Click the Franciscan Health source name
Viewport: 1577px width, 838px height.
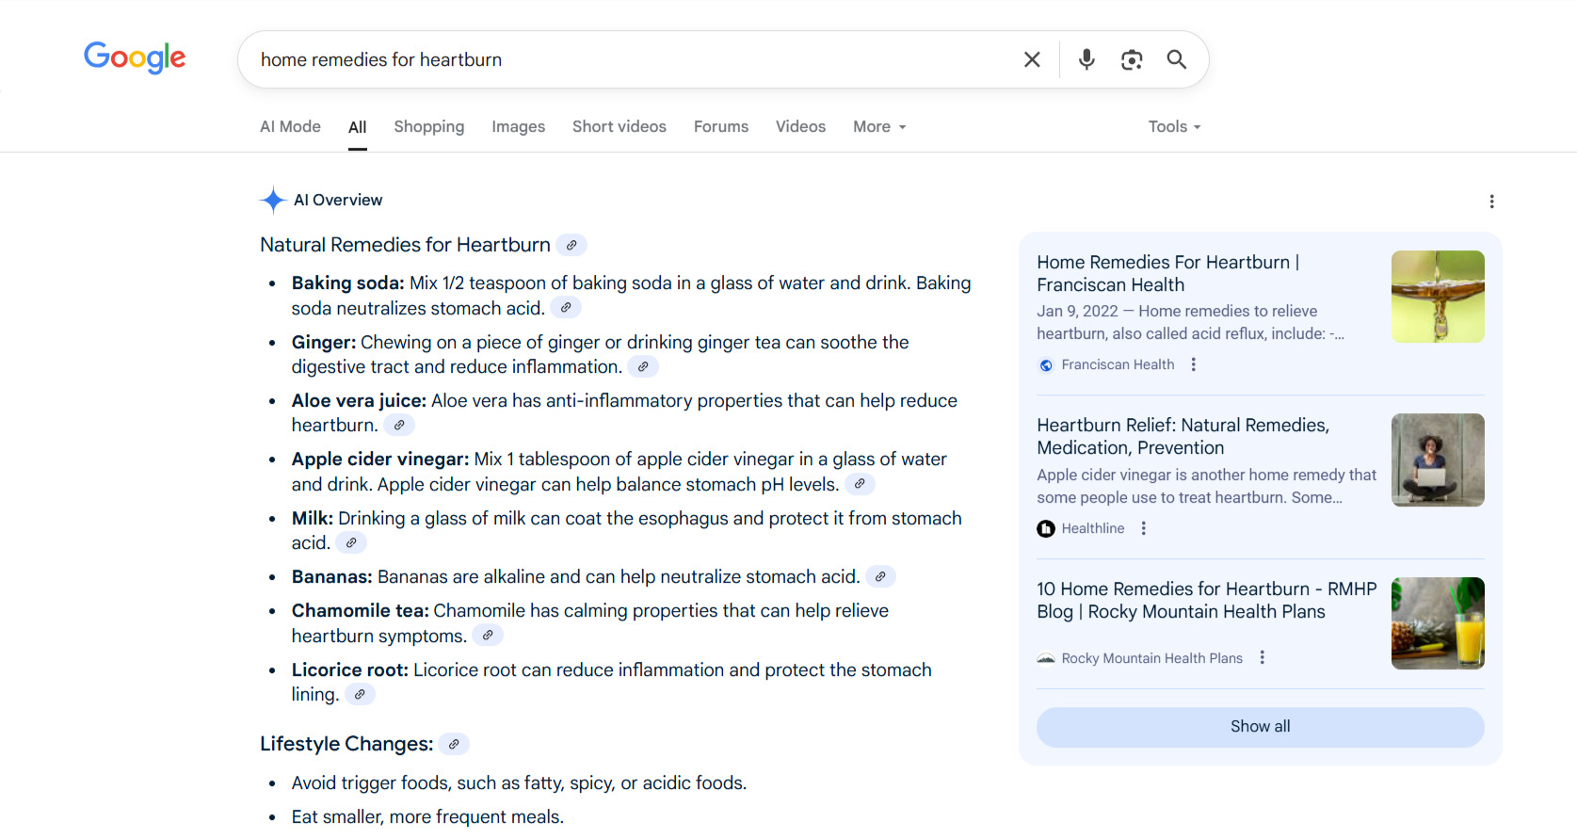(1118, 364)
